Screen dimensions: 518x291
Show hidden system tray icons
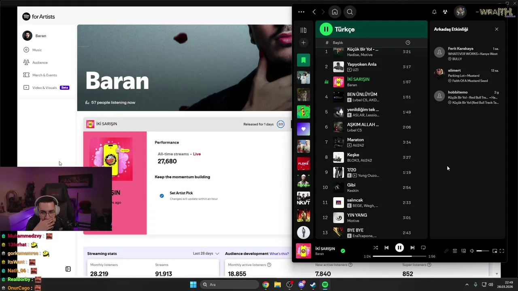pyautogui.click(x=467, y=285)
